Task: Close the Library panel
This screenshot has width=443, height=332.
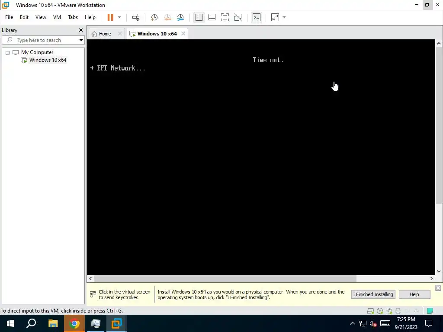Action: pos(81,30)
